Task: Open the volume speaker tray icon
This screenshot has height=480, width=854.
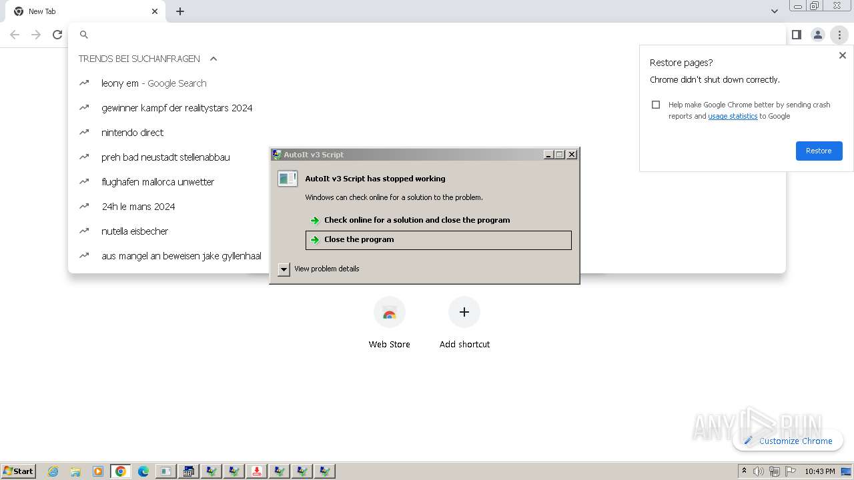Action: [759, 471]
